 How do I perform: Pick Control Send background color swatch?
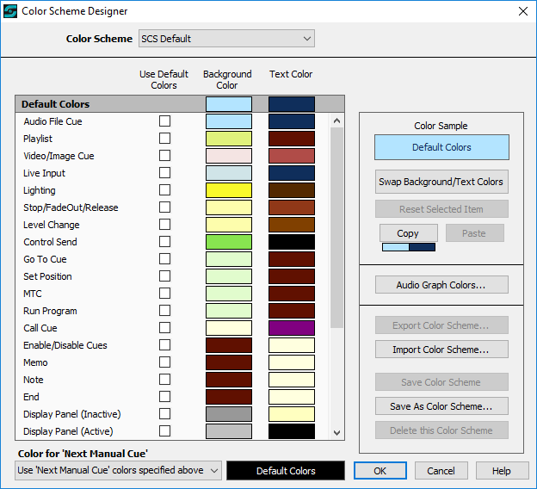(x=229, y=242)
